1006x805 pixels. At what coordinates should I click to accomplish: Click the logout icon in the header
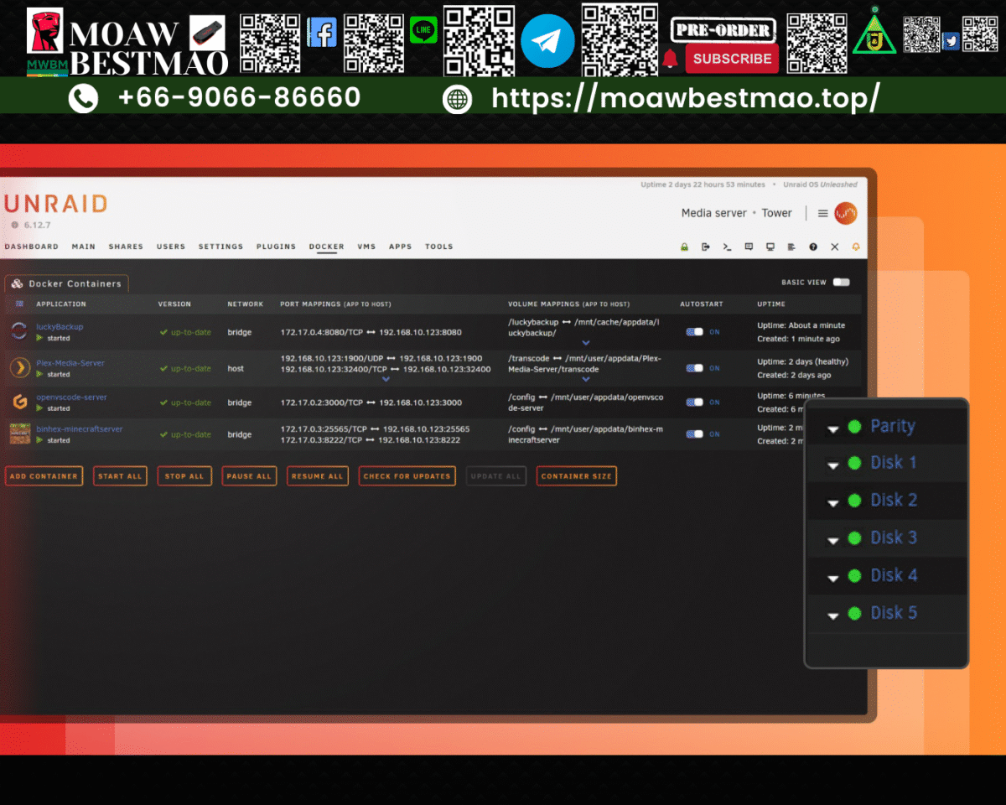(707, 247)
